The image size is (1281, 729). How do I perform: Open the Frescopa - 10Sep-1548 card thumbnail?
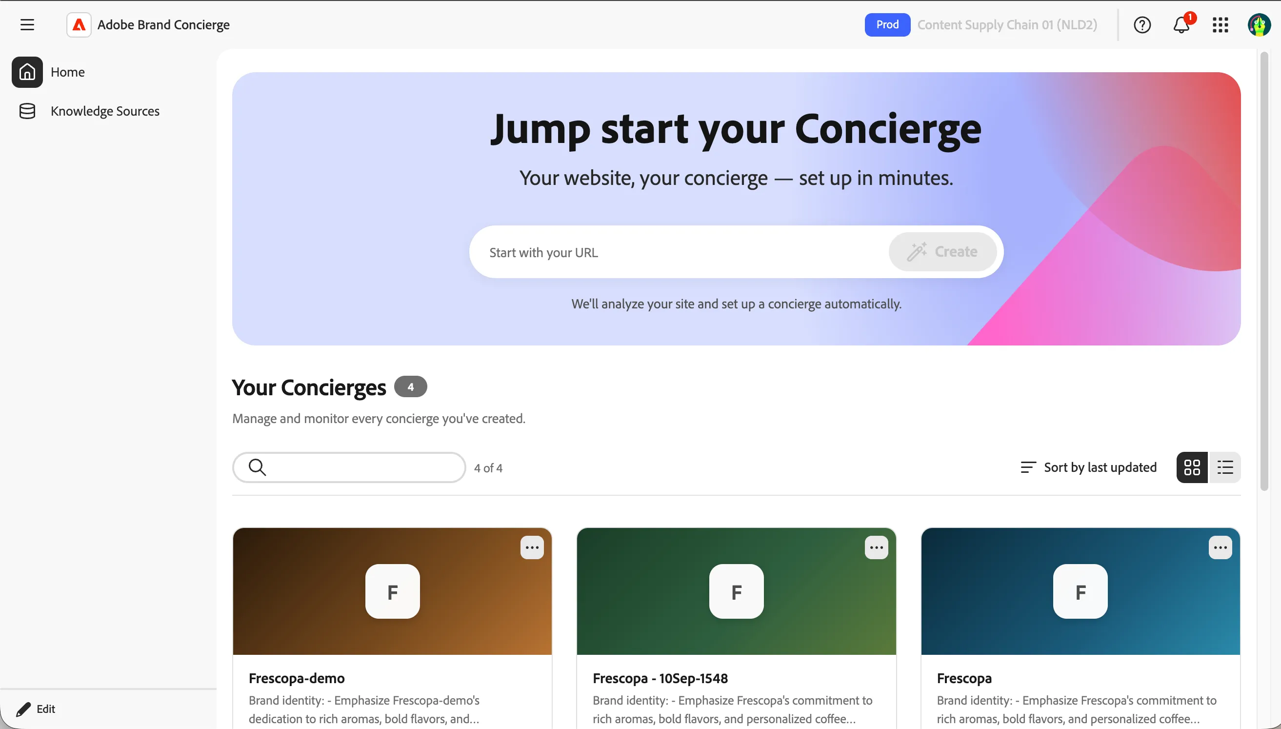[736, 591]
